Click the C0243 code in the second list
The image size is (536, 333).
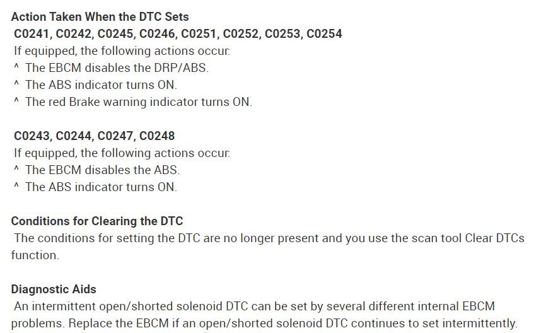point(32,136)
